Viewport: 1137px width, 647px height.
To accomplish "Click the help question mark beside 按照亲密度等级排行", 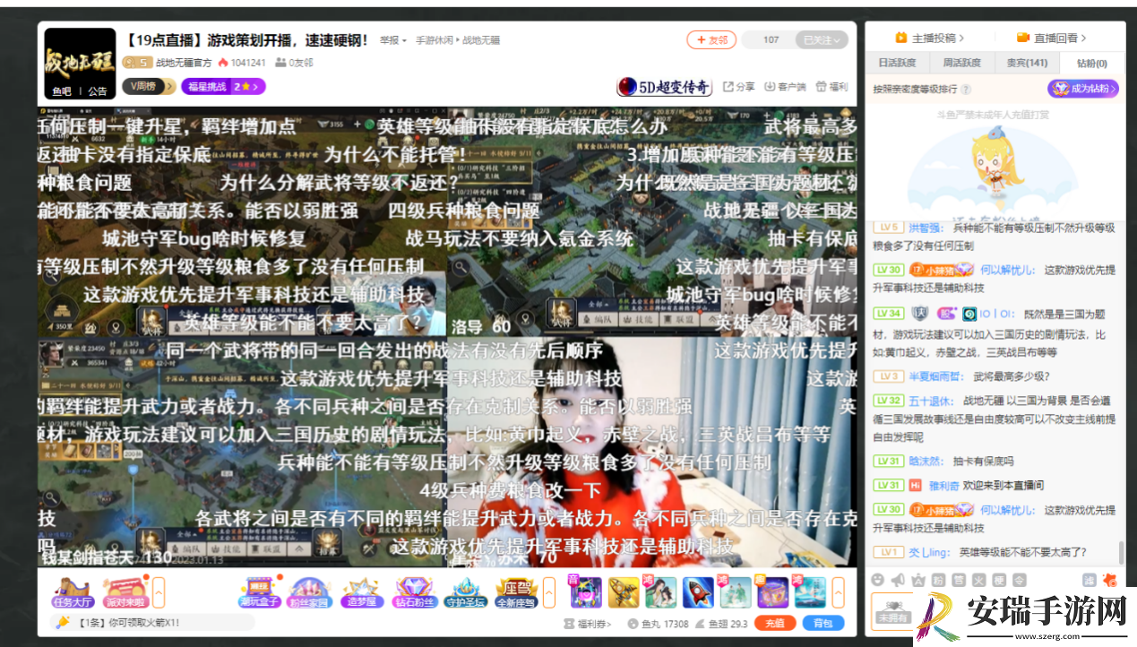I will (x=966, y=90).
